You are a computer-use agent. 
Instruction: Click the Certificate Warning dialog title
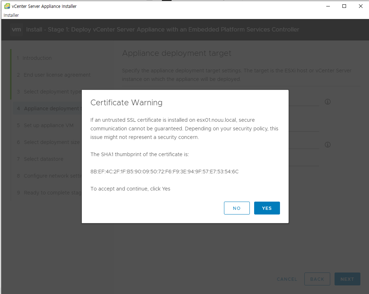pos(126,103)
